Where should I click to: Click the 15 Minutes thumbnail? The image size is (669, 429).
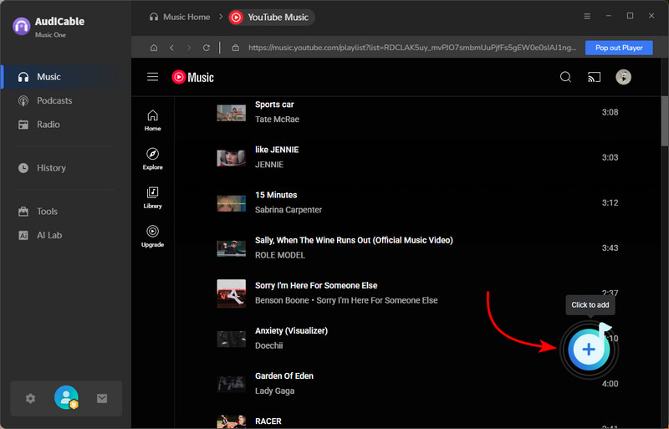click(x=232, y=203)
